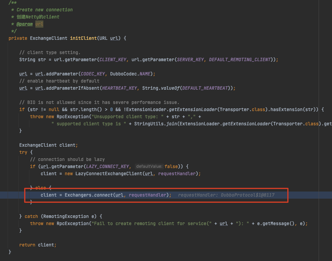Click the 'Unsupported client type' string

[127, 117]
